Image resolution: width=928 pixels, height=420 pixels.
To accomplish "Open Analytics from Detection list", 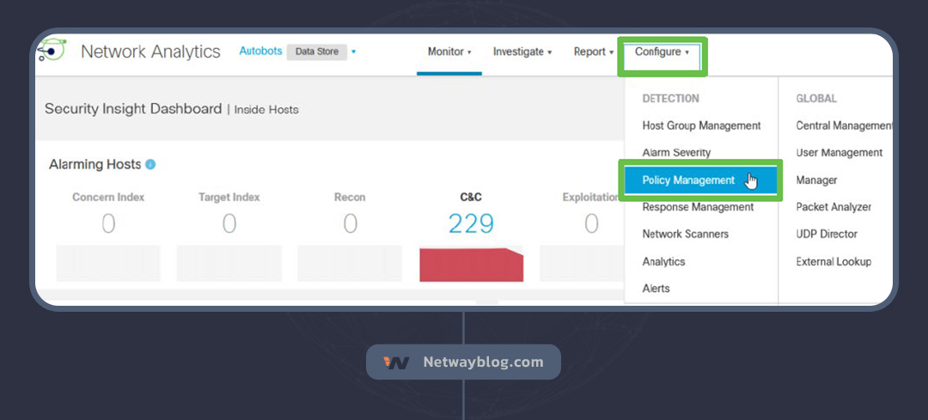I will pos(663,261).
